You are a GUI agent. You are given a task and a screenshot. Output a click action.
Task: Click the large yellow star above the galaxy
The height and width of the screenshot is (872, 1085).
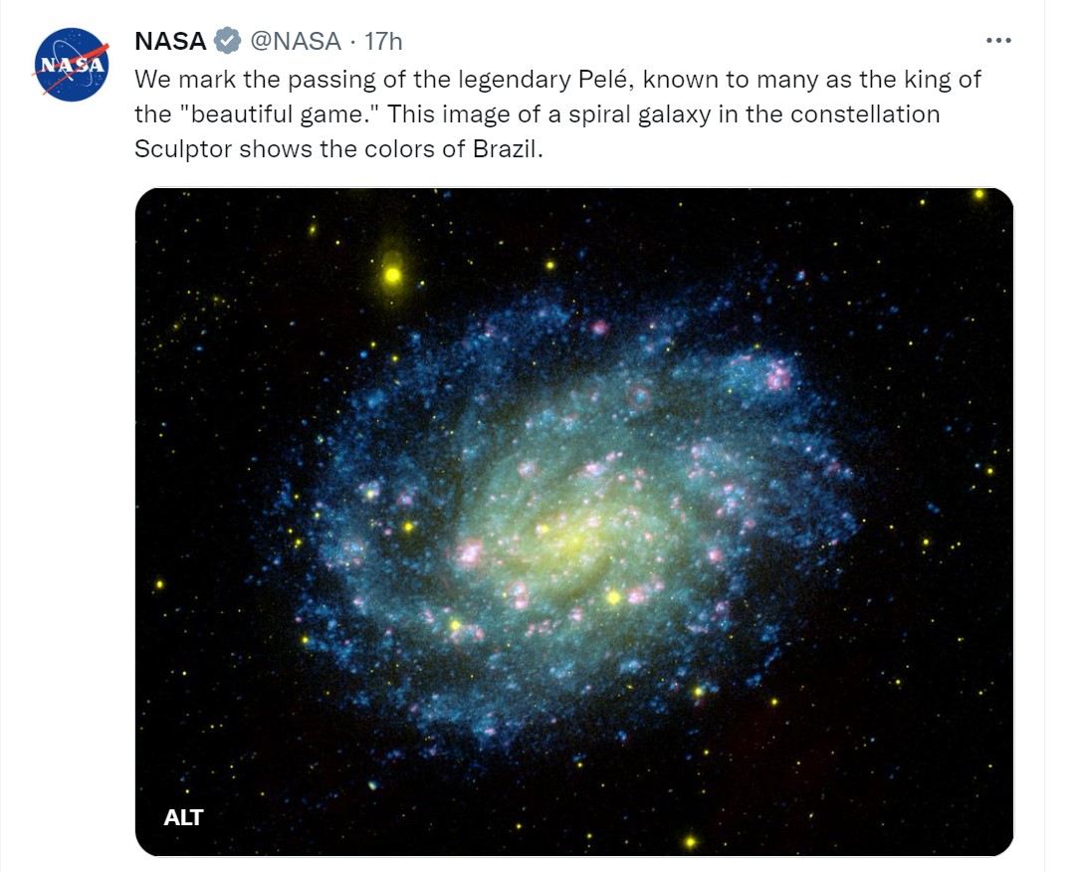pyautogui.click(x=392, y=274)
